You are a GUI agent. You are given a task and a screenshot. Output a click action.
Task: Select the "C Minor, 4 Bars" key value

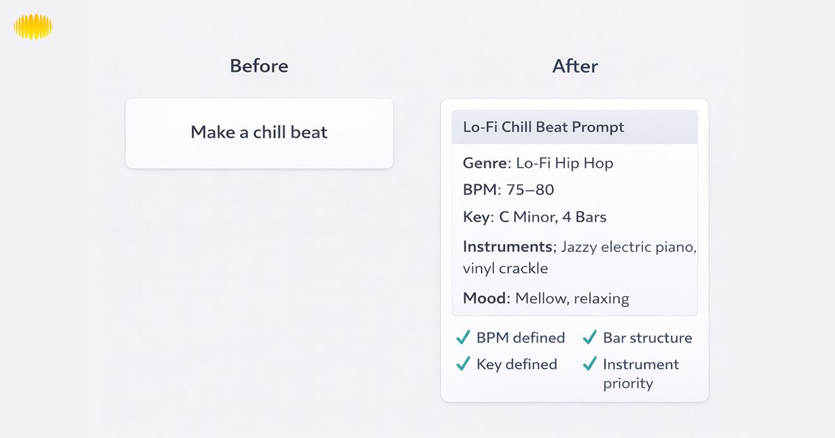pyautogui.click(x=552, y=217)
